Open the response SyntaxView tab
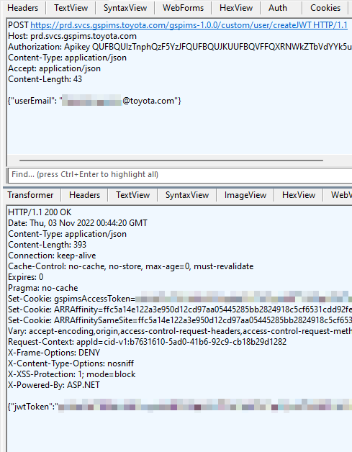The width and height of the screenshot is (352, 452). [x=187, y=195]
